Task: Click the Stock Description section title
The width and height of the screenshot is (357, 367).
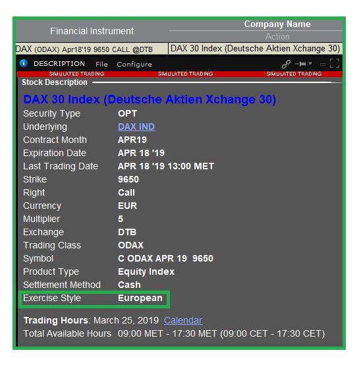Action: pos(55,82)
